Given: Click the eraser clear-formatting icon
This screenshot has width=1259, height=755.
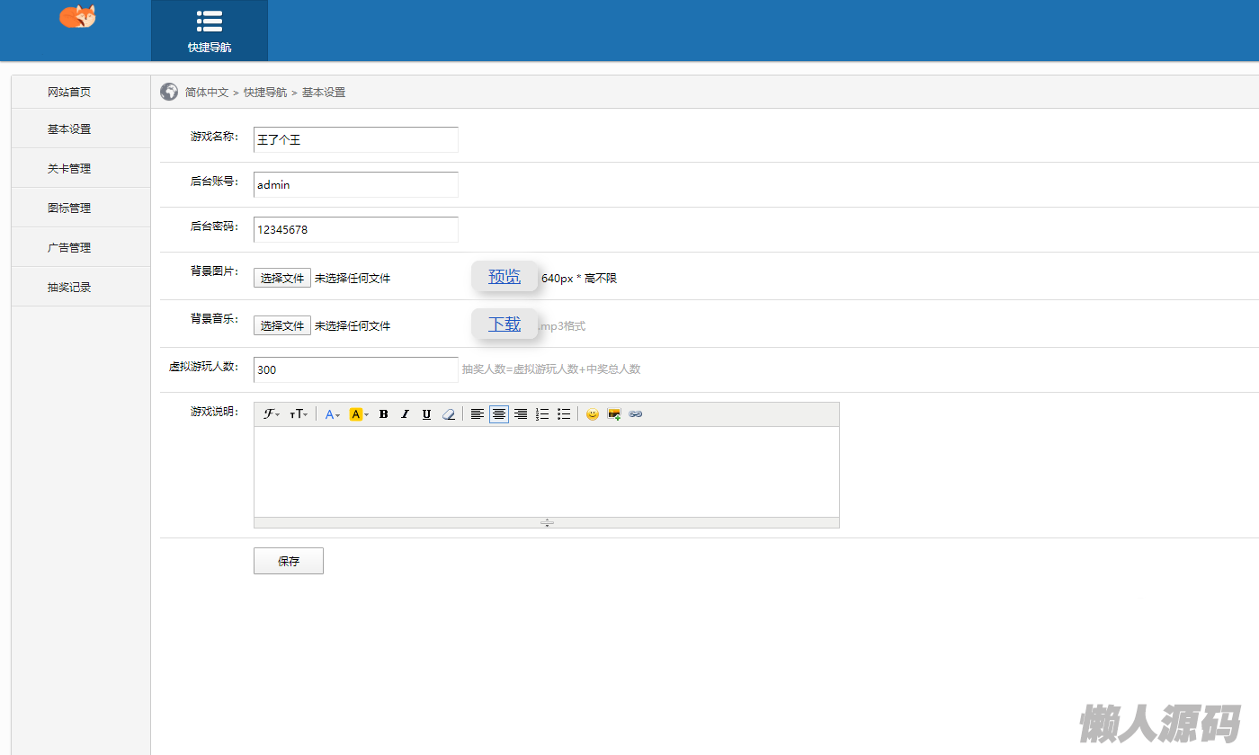Looking at the screenshot, I should click(449, 414).
